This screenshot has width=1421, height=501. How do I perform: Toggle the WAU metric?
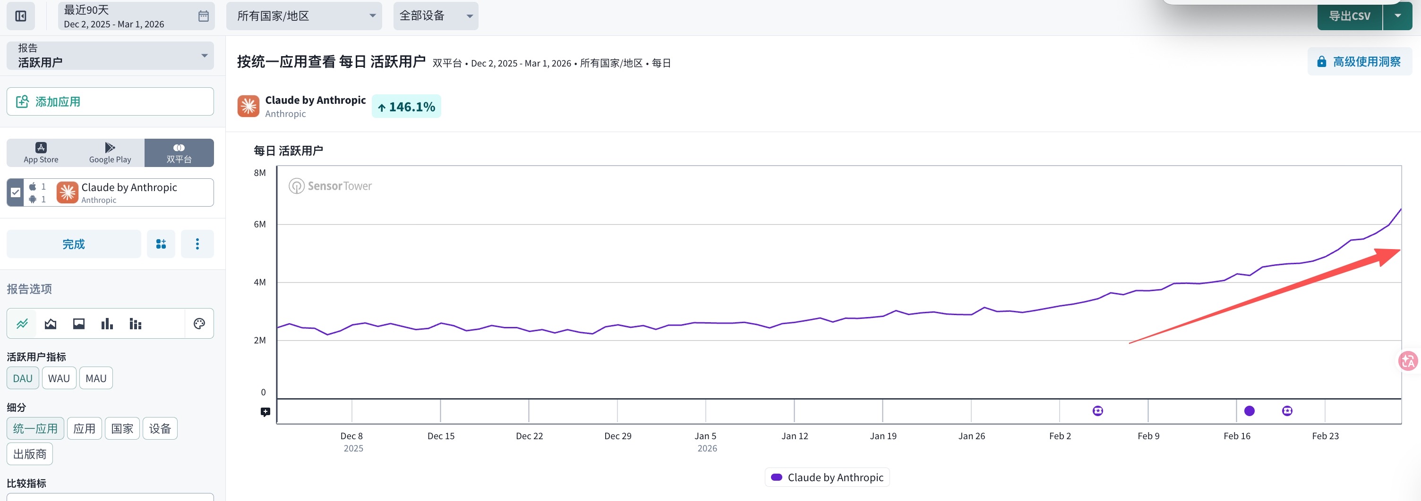[59, 379]
